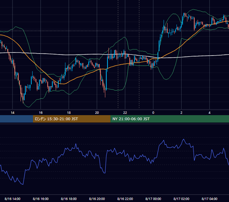229x202 pixels.
Task: Click the 8/17 02:00 indicator axis label
Action: pyautogui.click(x=182, y=199)
